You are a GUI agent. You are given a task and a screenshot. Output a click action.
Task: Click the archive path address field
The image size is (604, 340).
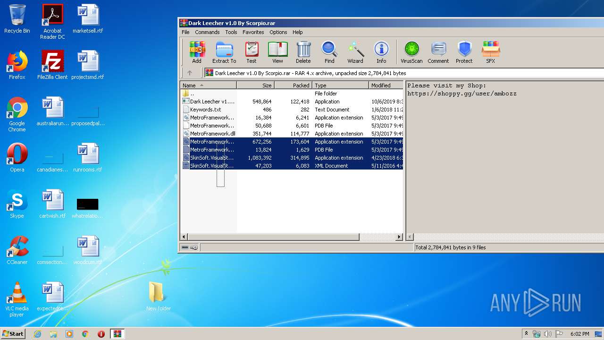(404, 73)
